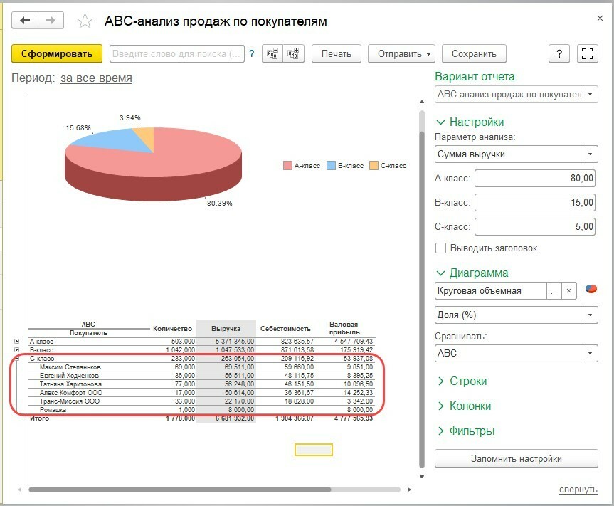This screenshot has width=614, height=506.
Task: Click the А-класс value field 80,00
Action: pos(535,178)
